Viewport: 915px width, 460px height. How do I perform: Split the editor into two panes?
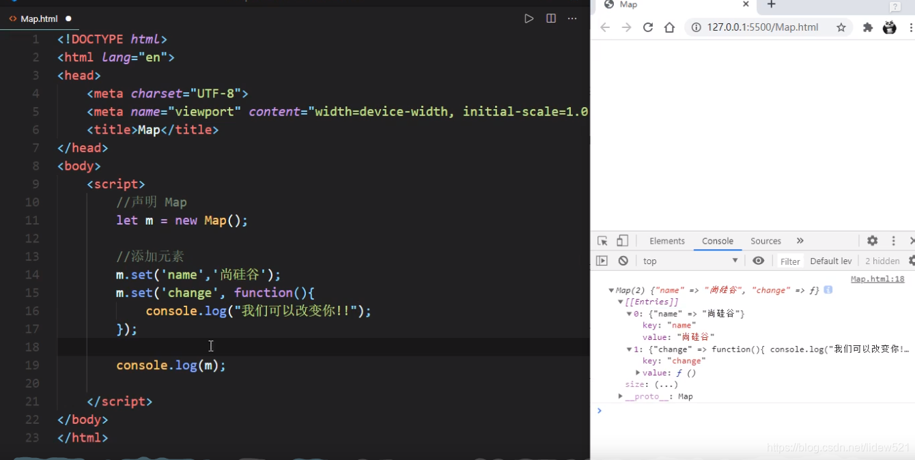click(551, 18)
